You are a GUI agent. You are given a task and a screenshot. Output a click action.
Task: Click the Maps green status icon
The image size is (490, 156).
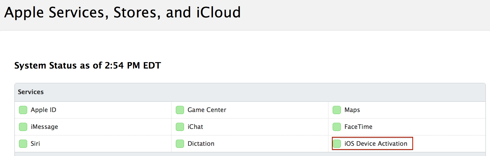point(337,110)
